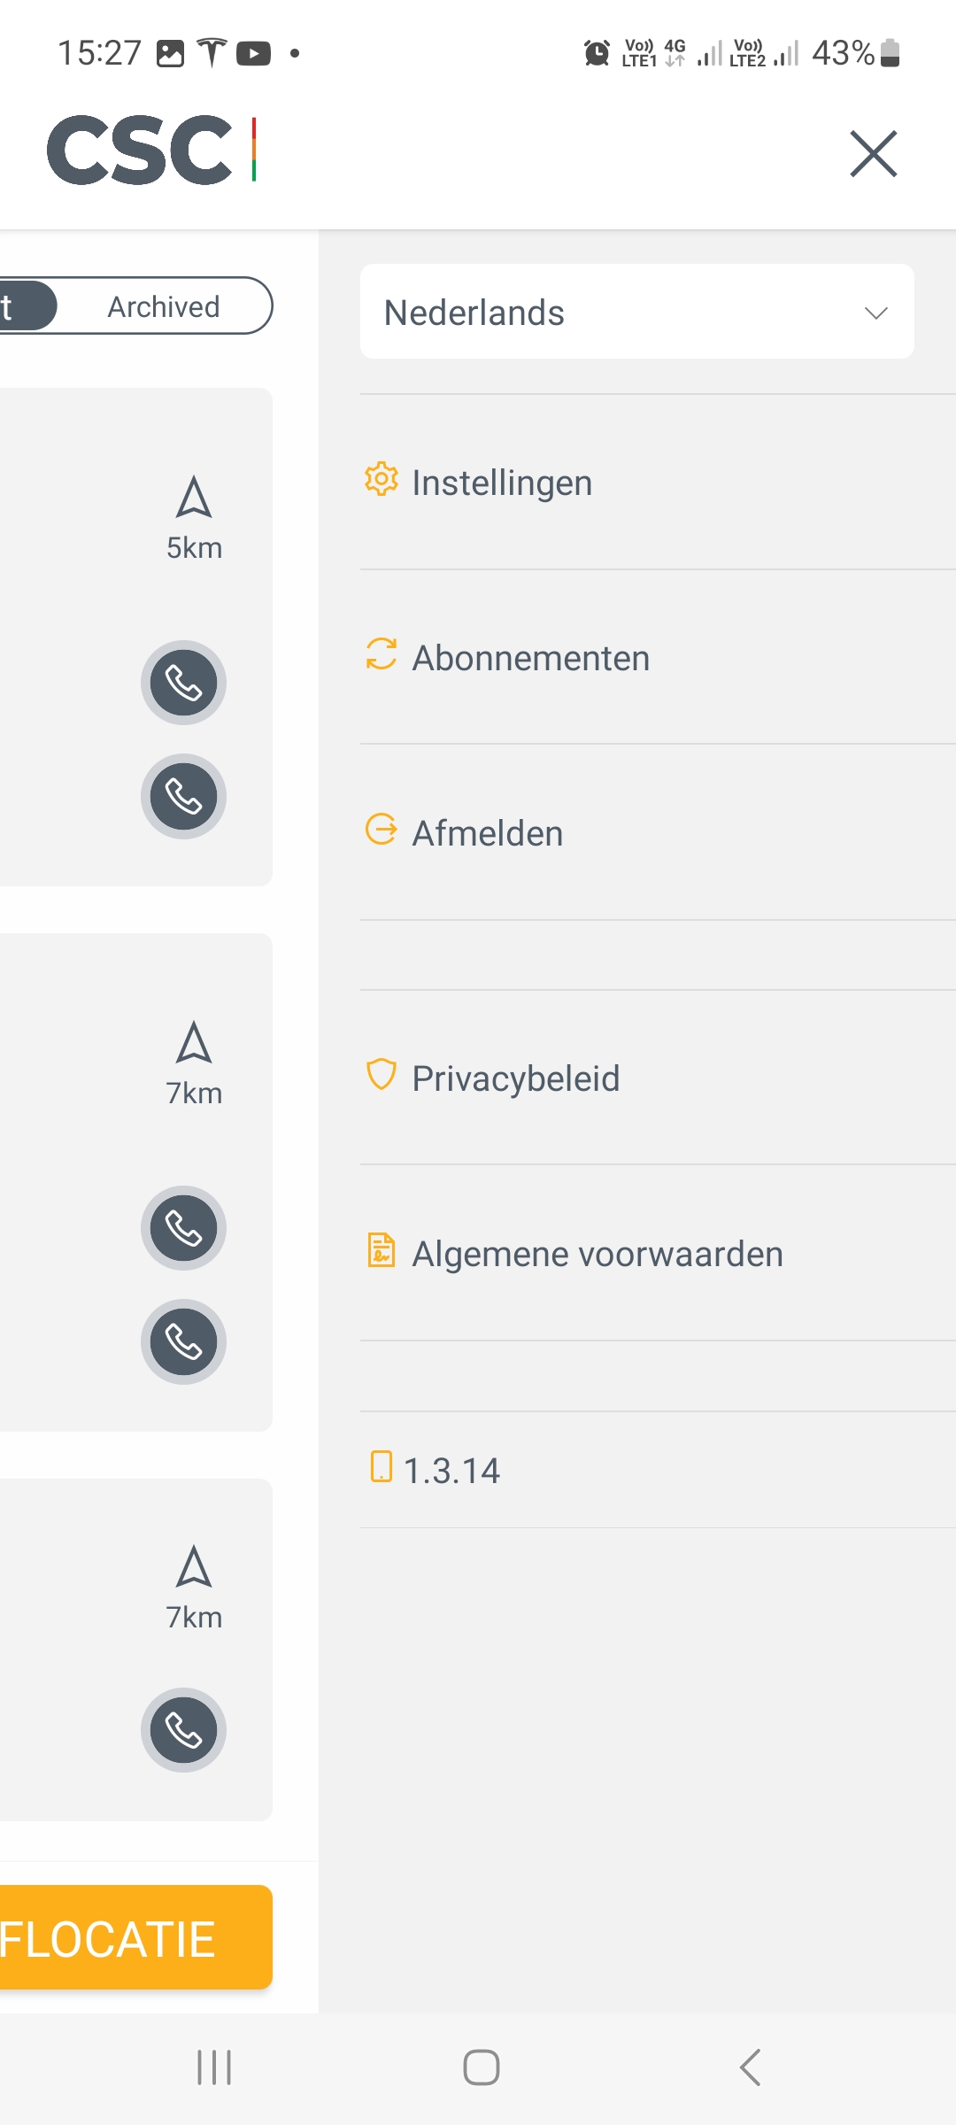
Task: Call first phone number on 5km card
Action: click(x=183, y=683)
